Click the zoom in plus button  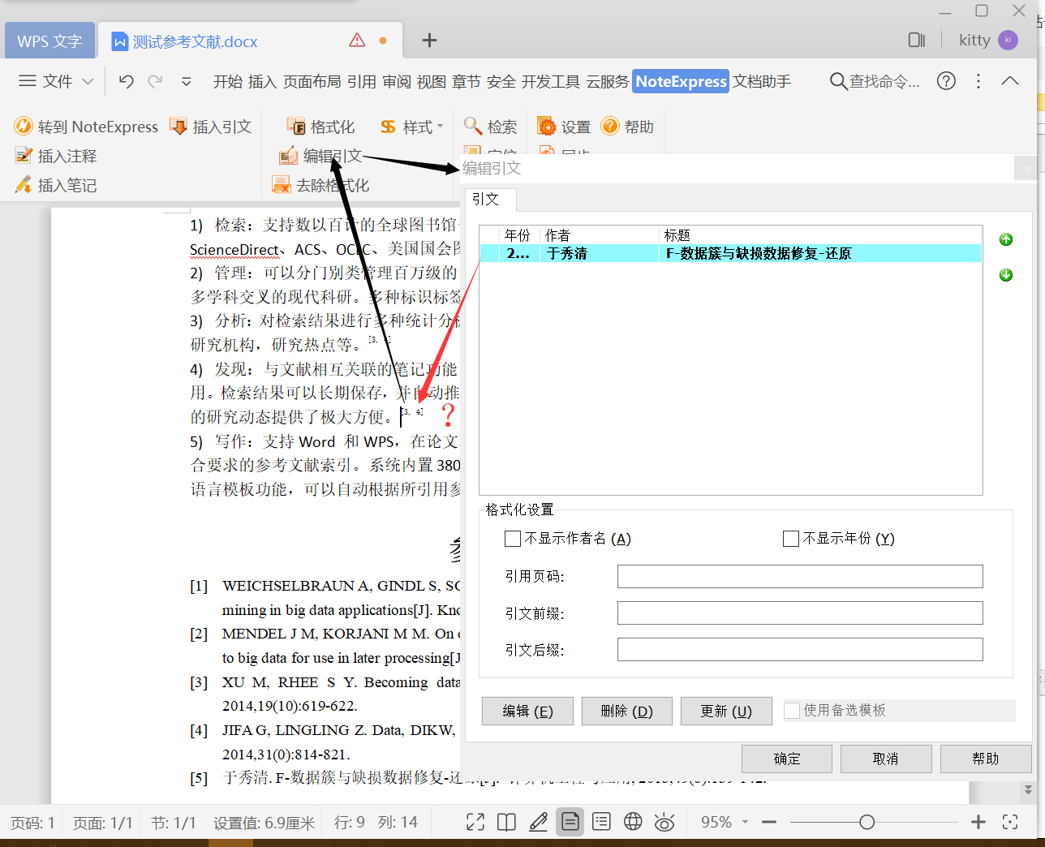(978, 822)
